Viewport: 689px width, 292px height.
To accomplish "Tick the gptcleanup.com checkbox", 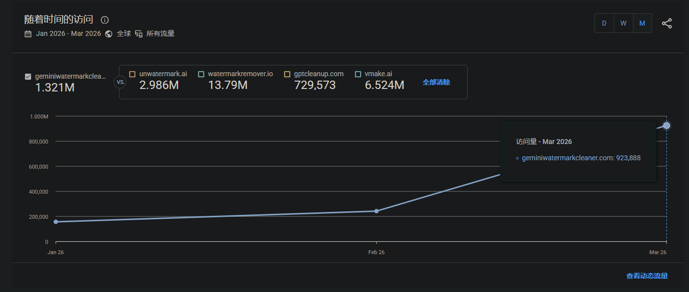I will (287, 74).
